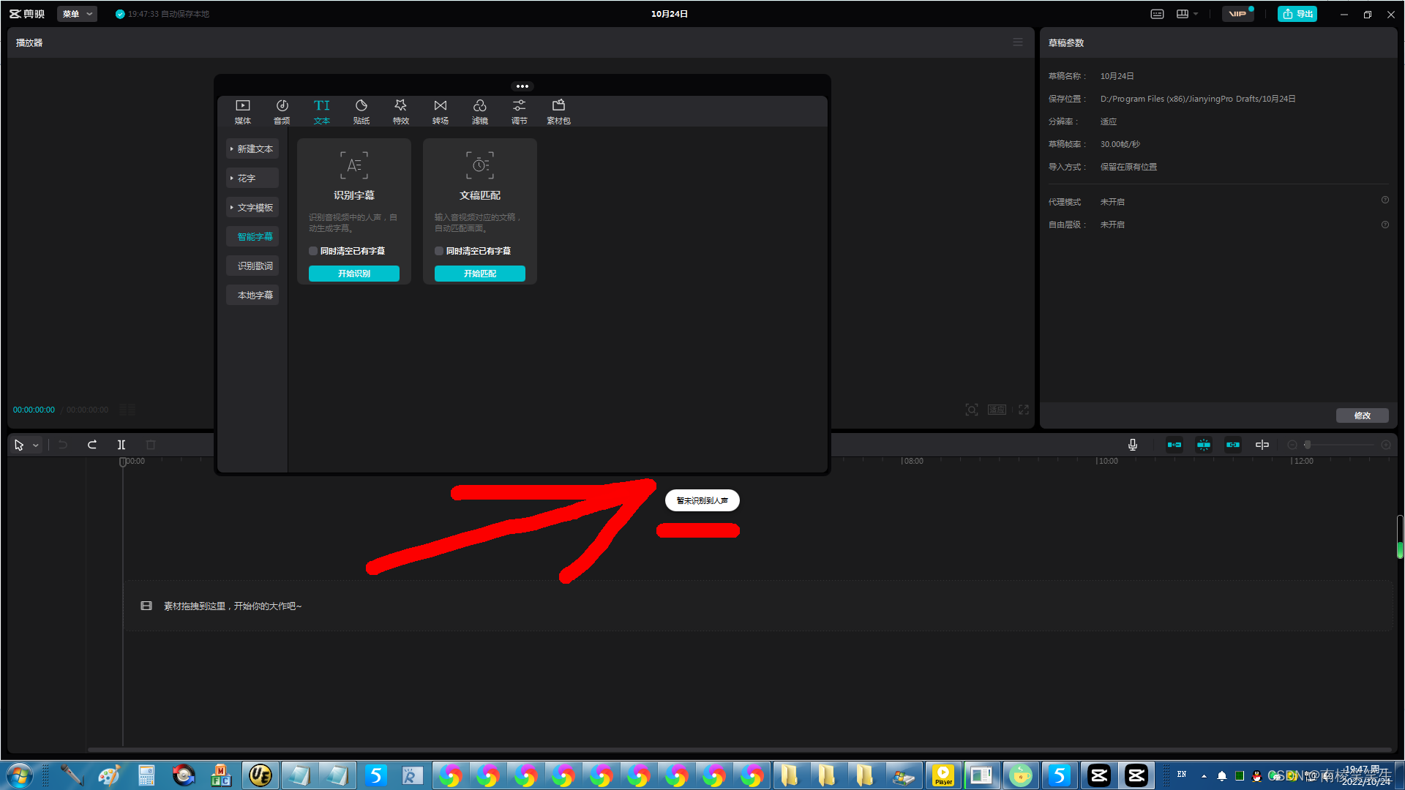Check clear existing subtitles under 识别字幕
Image resolution: width=1405 pixels, height=790 pixels.
point(313,251)
